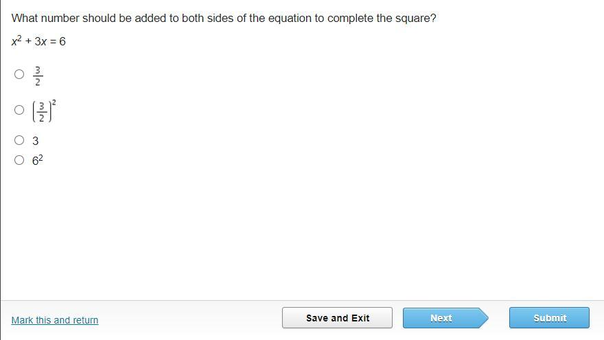This screenshot has width=604, height=340.
Task: Click the standalone whole number 3 answer label
Action: pyautogui.click(x=36, y=141)
